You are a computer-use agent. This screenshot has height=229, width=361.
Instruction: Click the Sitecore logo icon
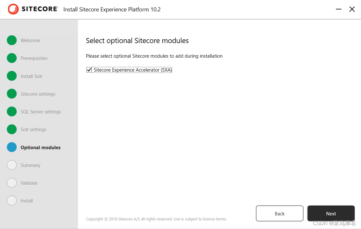(13, 9)
